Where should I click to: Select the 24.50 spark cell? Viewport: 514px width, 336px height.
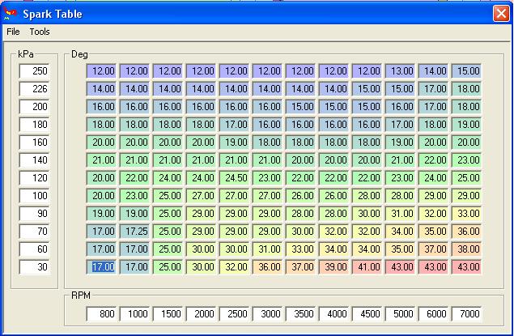pos(234,178)
